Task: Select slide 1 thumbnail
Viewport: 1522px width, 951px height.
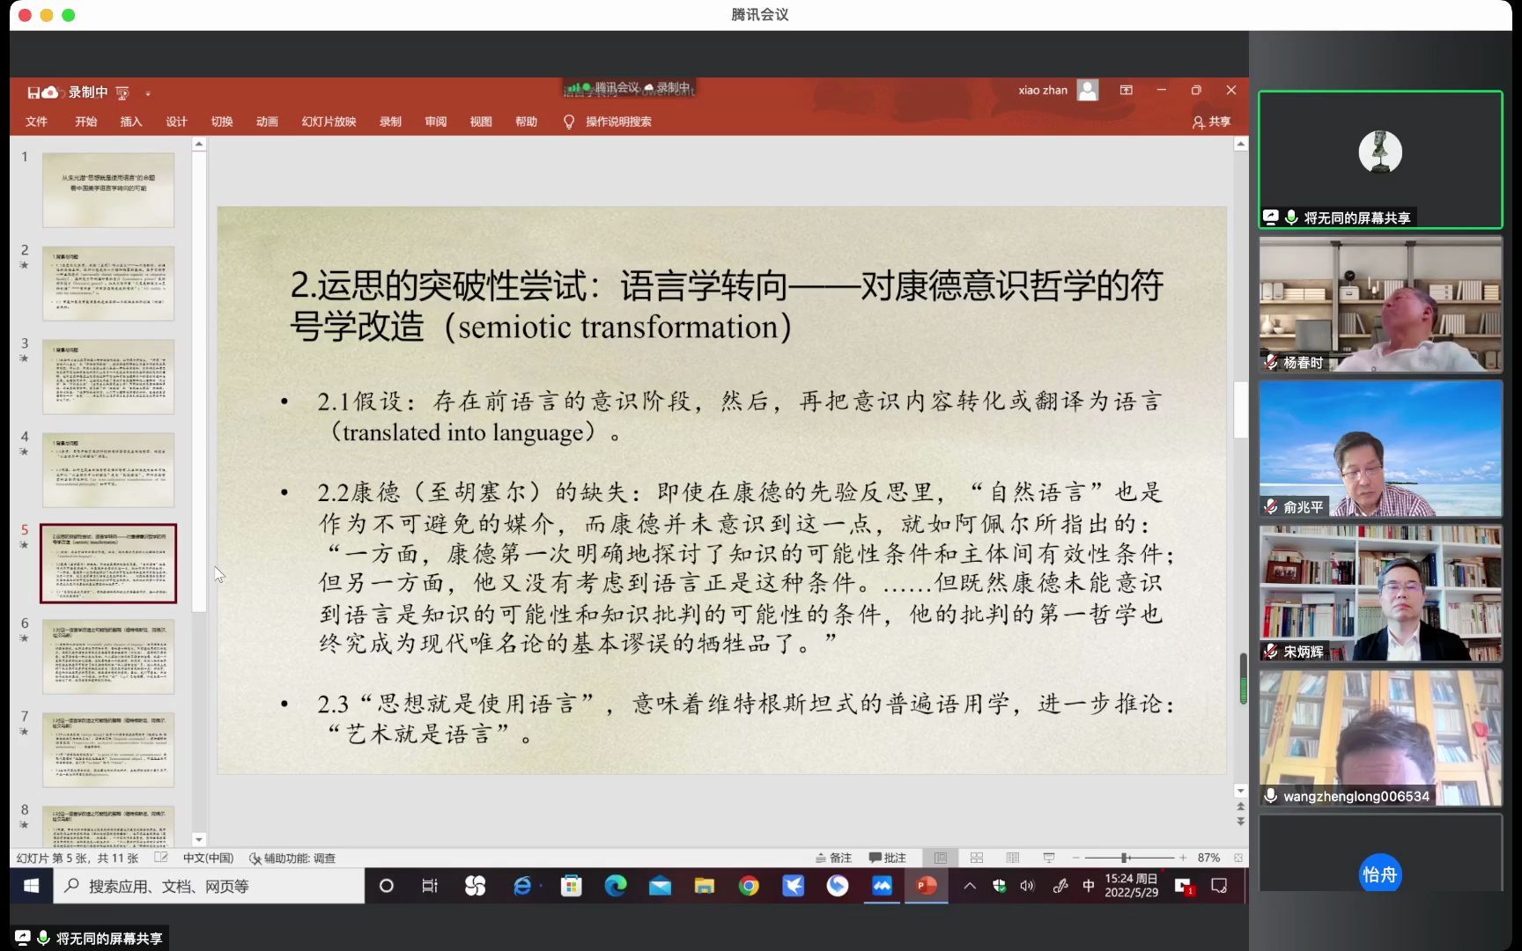Action: pyautogui.click(x=108, y=190)
